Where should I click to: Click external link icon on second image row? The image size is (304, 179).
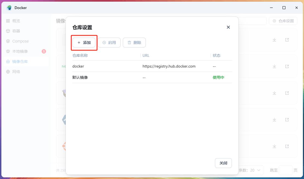pyautogui.click(x=287, y=66)
